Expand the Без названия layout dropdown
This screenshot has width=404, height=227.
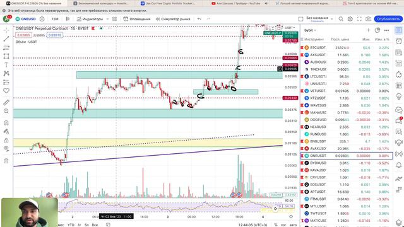332,19
